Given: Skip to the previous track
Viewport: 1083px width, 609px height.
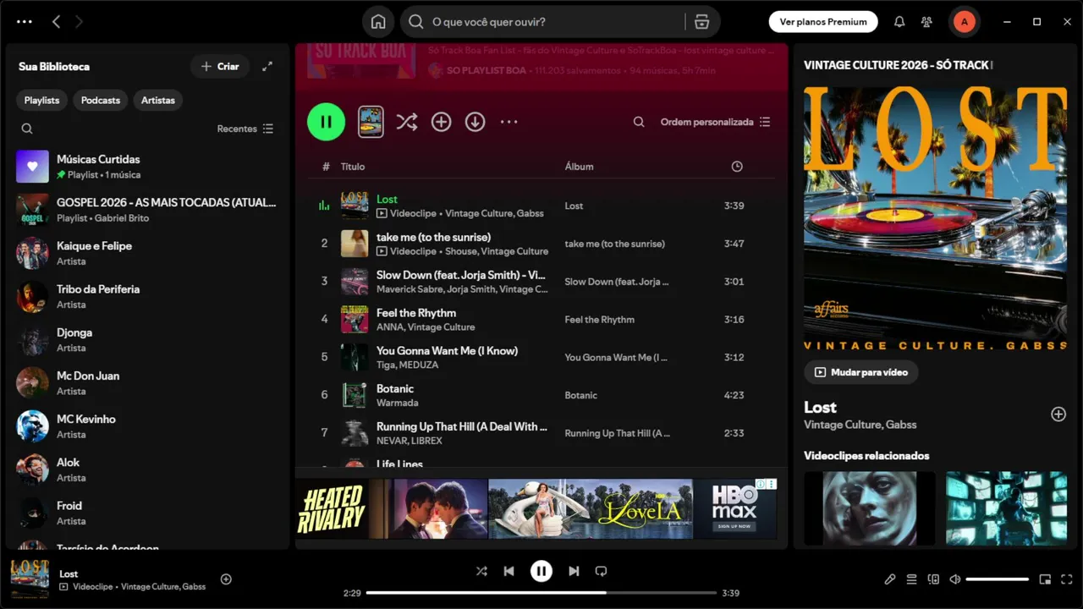Looking at the screenshot, I should click(509, 571).
